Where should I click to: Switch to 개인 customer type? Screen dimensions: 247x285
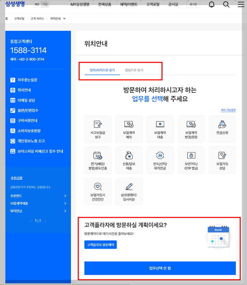pos(37,4)
